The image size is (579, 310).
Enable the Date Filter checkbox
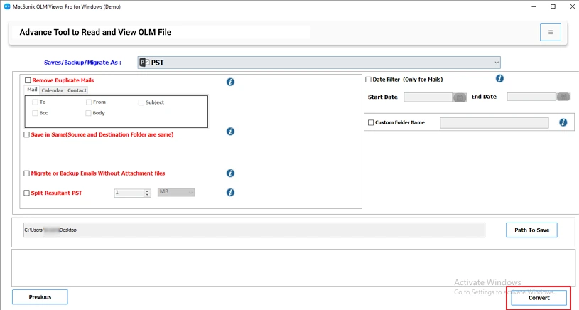tap(368, 80)
